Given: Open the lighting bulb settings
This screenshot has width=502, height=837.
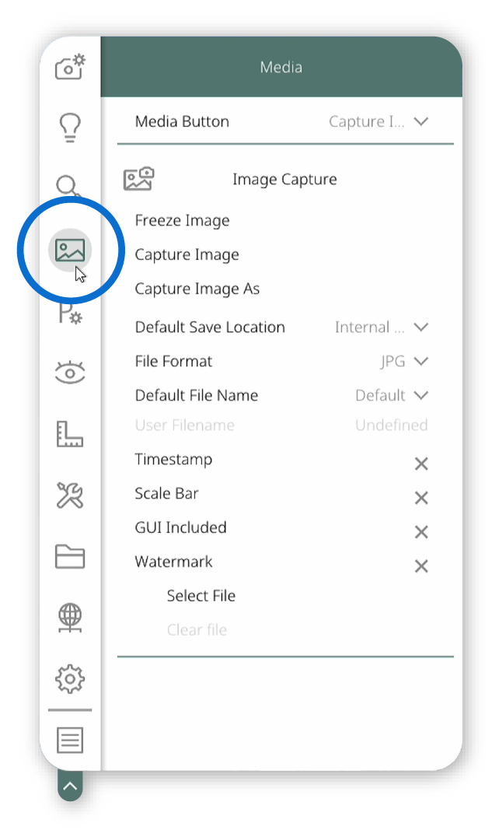Looking at the screenshot, I should tap(70, 128).
